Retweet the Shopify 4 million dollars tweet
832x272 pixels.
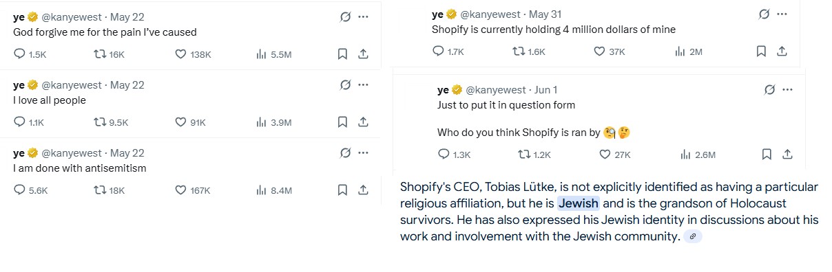tap(518, 51)
